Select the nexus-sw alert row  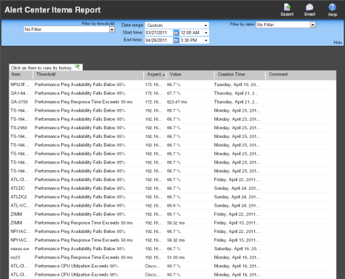(x=171, y=249)
